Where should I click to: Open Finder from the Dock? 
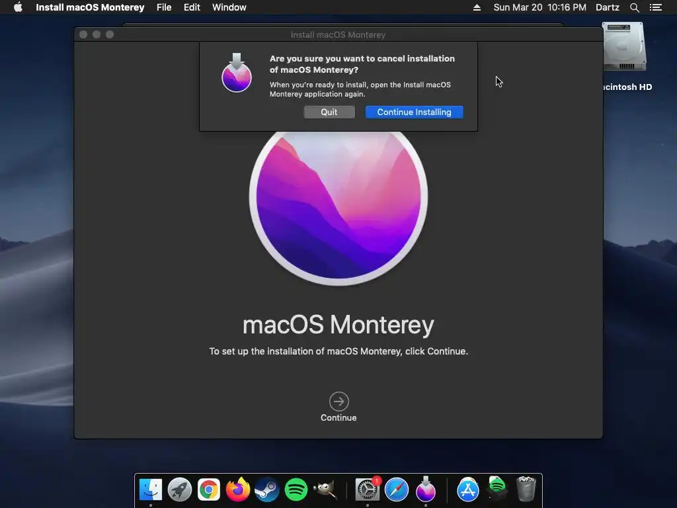(x=151, y=489)
